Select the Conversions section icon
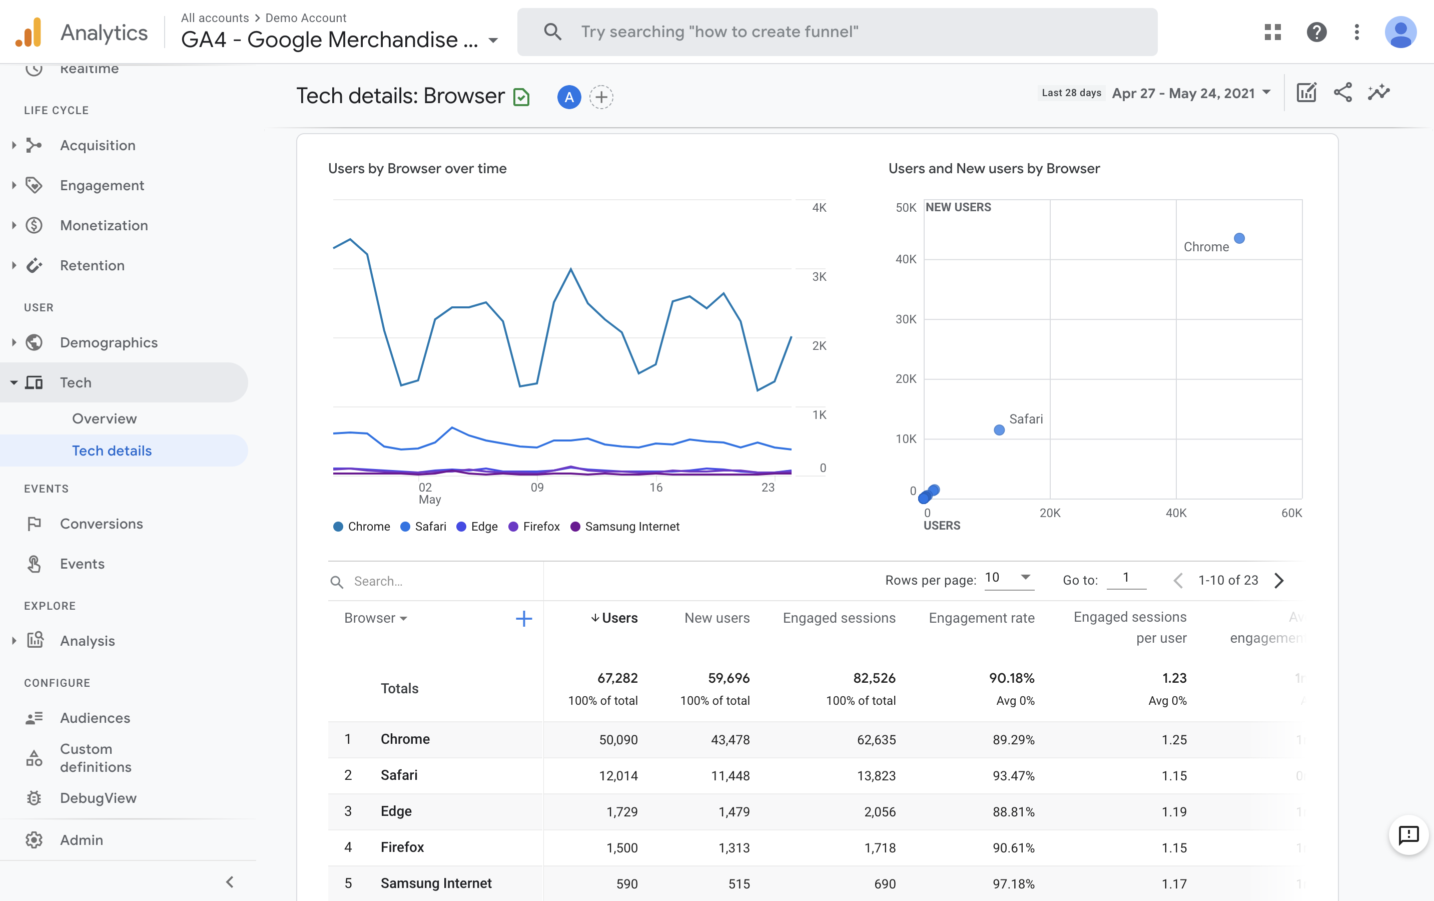 pos(34,523)
